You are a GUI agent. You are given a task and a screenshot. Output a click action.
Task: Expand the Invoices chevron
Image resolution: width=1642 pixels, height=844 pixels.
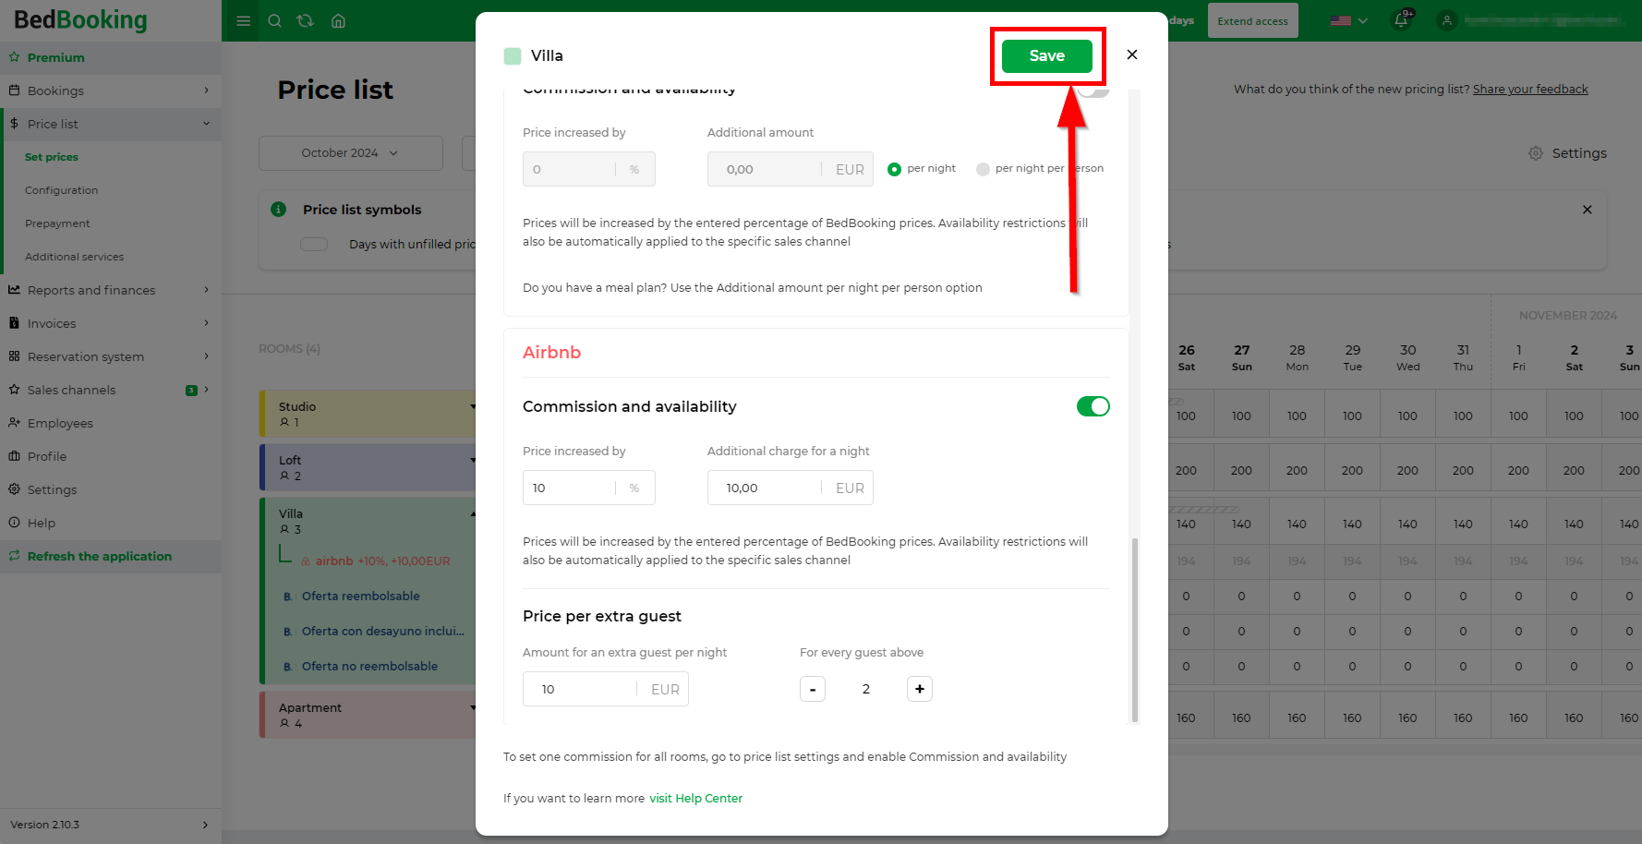[206, 323]
